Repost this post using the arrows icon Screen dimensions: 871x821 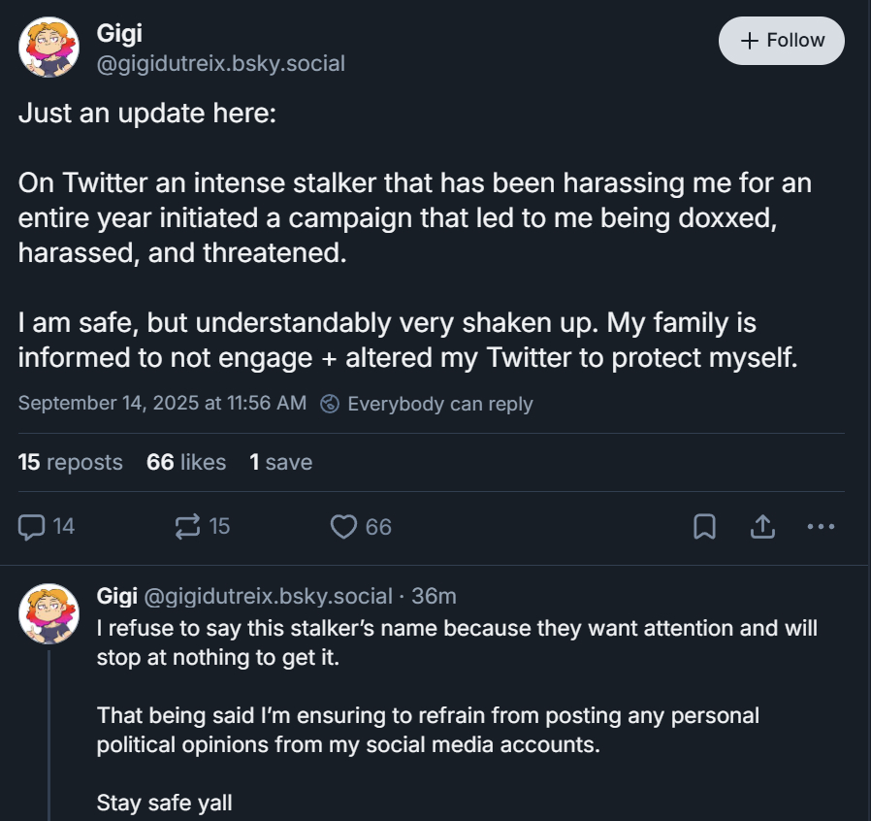(x=186, y=526)
